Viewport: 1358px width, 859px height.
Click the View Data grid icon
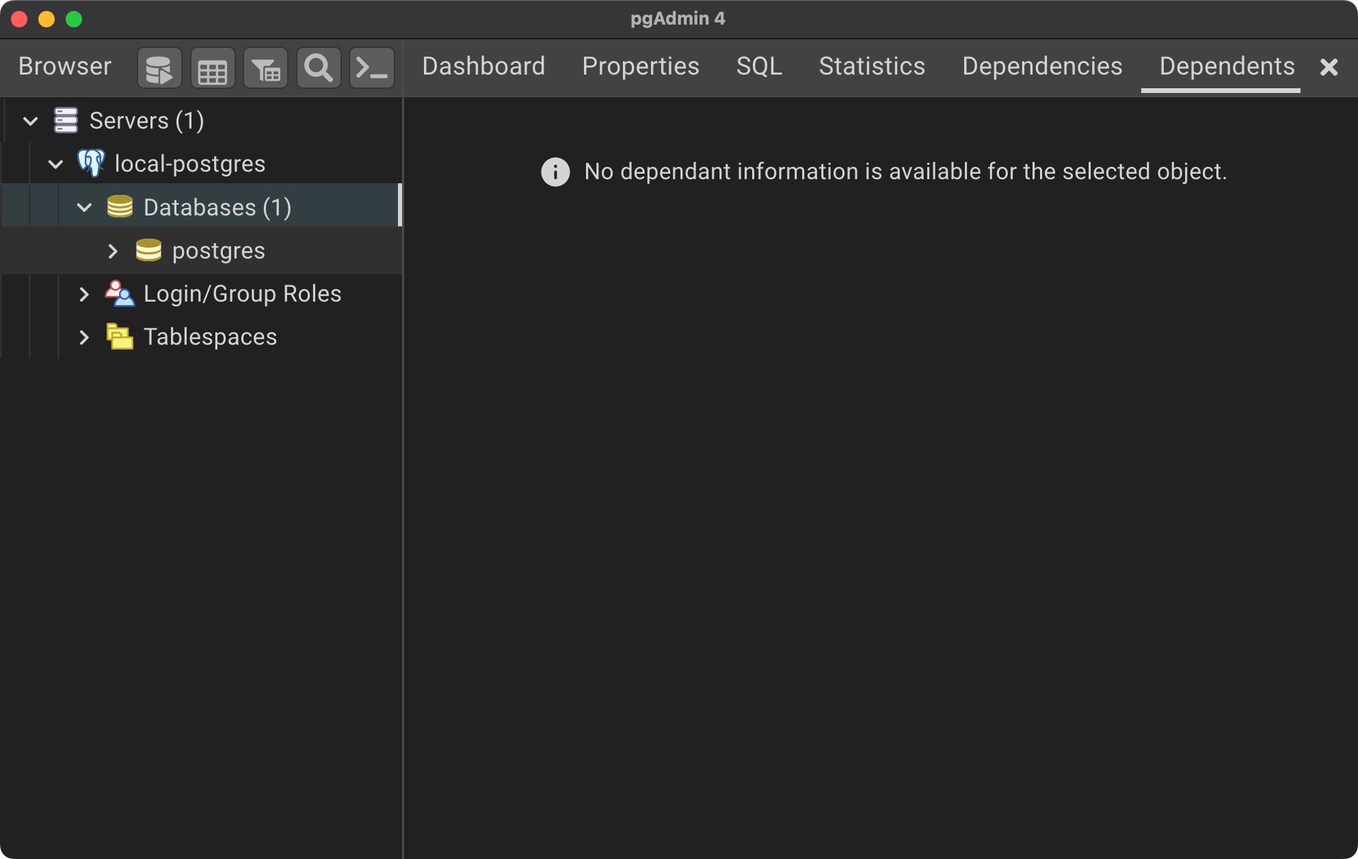point(212,68)
